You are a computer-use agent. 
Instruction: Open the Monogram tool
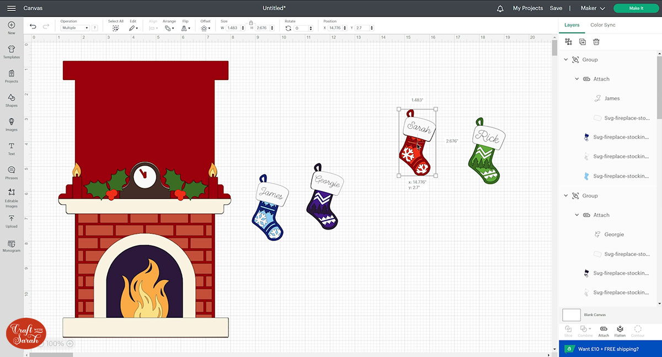point(11,245)
